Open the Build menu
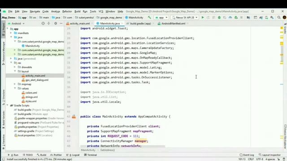The width and height of the screenshot is (287, 161). pos(77,11)
